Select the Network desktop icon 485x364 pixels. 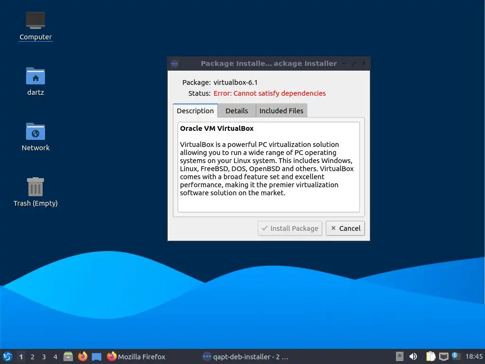click(36, 137)
